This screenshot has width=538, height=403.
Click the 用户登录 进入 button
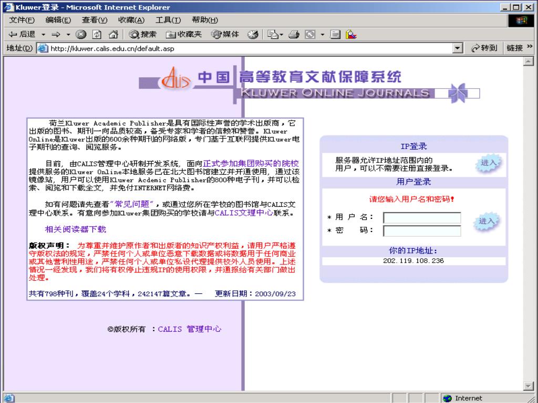pyautogui.click(x=487, y=222)
